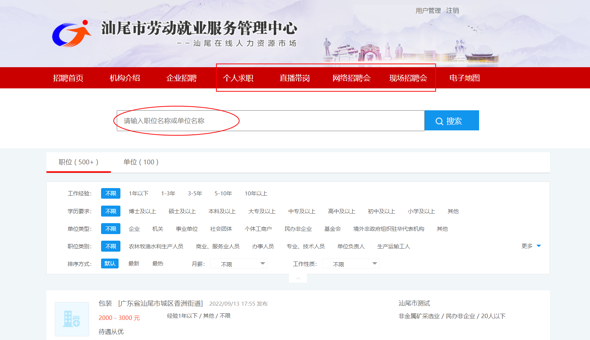Sort listings by 最新
The width and height of the screenshot is (590, 340).
point(134,264)
